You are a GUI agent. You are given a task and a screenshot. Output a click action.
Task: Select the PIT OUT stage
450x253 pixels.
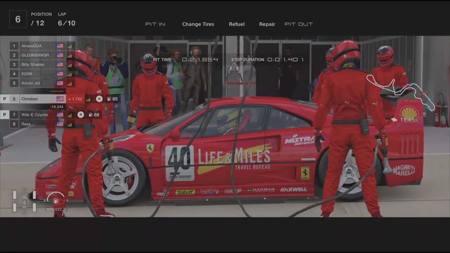(x=298, y=24)
